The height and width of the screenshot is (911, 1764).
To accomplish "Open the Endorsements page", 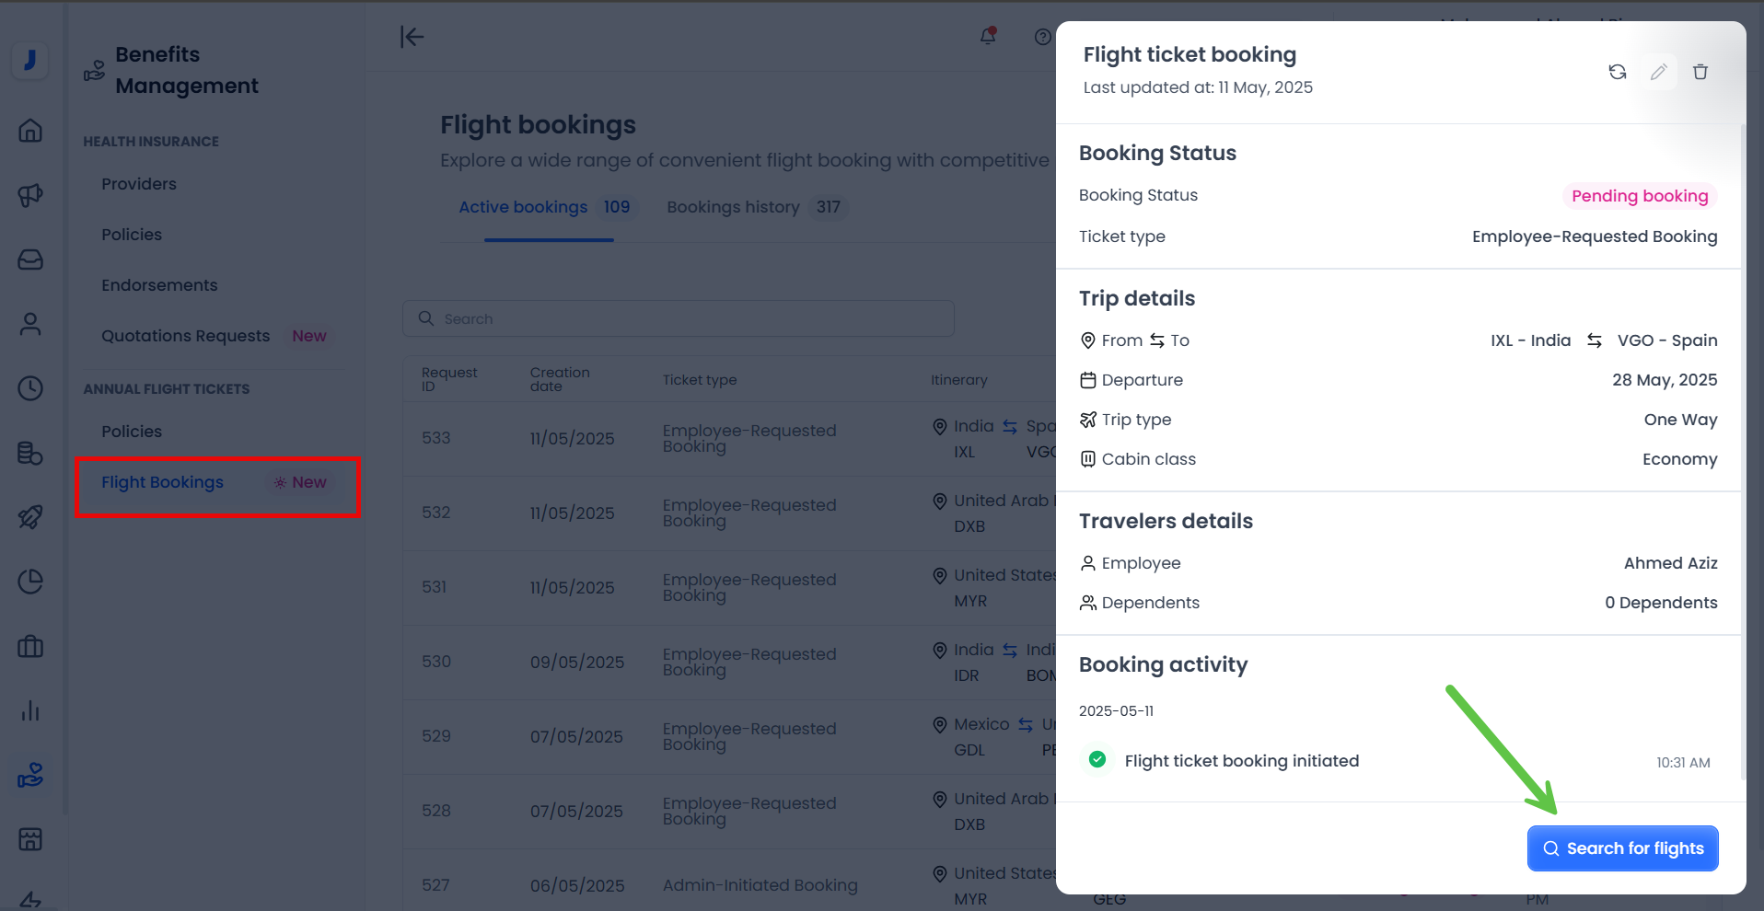I will [159, 284].
